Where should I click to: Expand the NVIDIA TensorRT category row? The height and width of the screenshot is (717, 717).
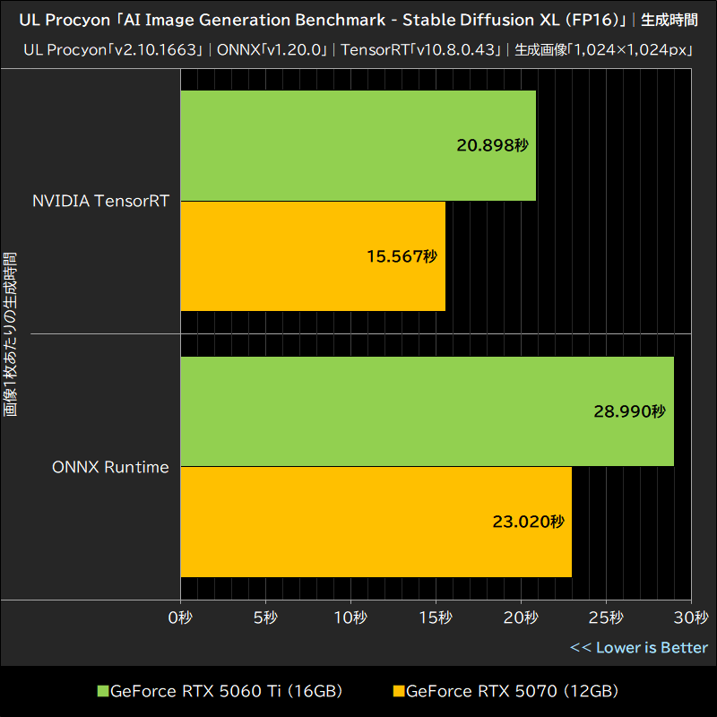[x=102, y=201]
